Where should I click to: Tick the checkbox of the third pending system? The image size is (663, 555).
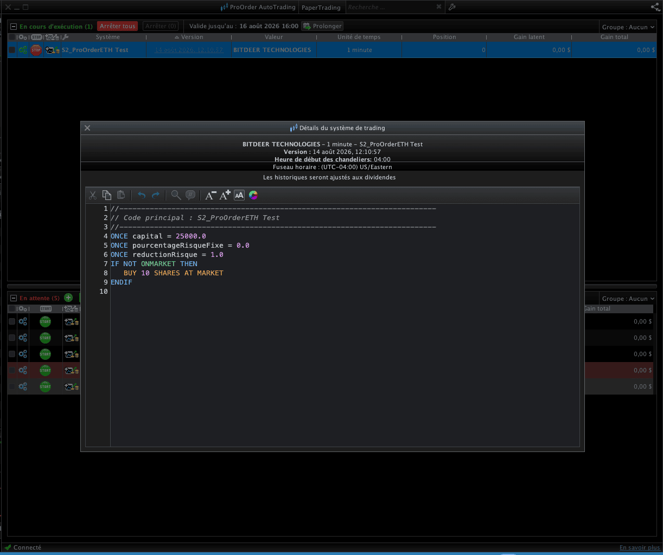12,354
